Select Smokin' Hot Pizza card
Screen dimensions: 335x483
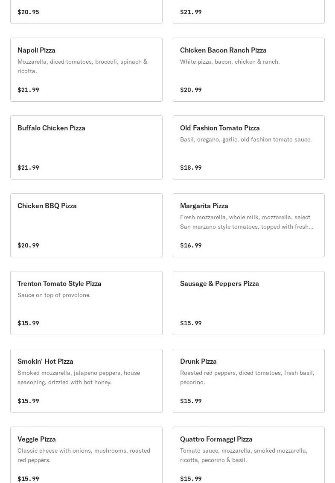pos(86,381)
